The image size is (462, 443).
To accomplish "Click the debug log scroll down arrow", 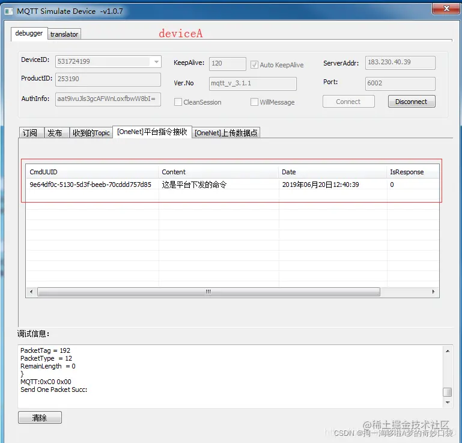I will (448, 402).
